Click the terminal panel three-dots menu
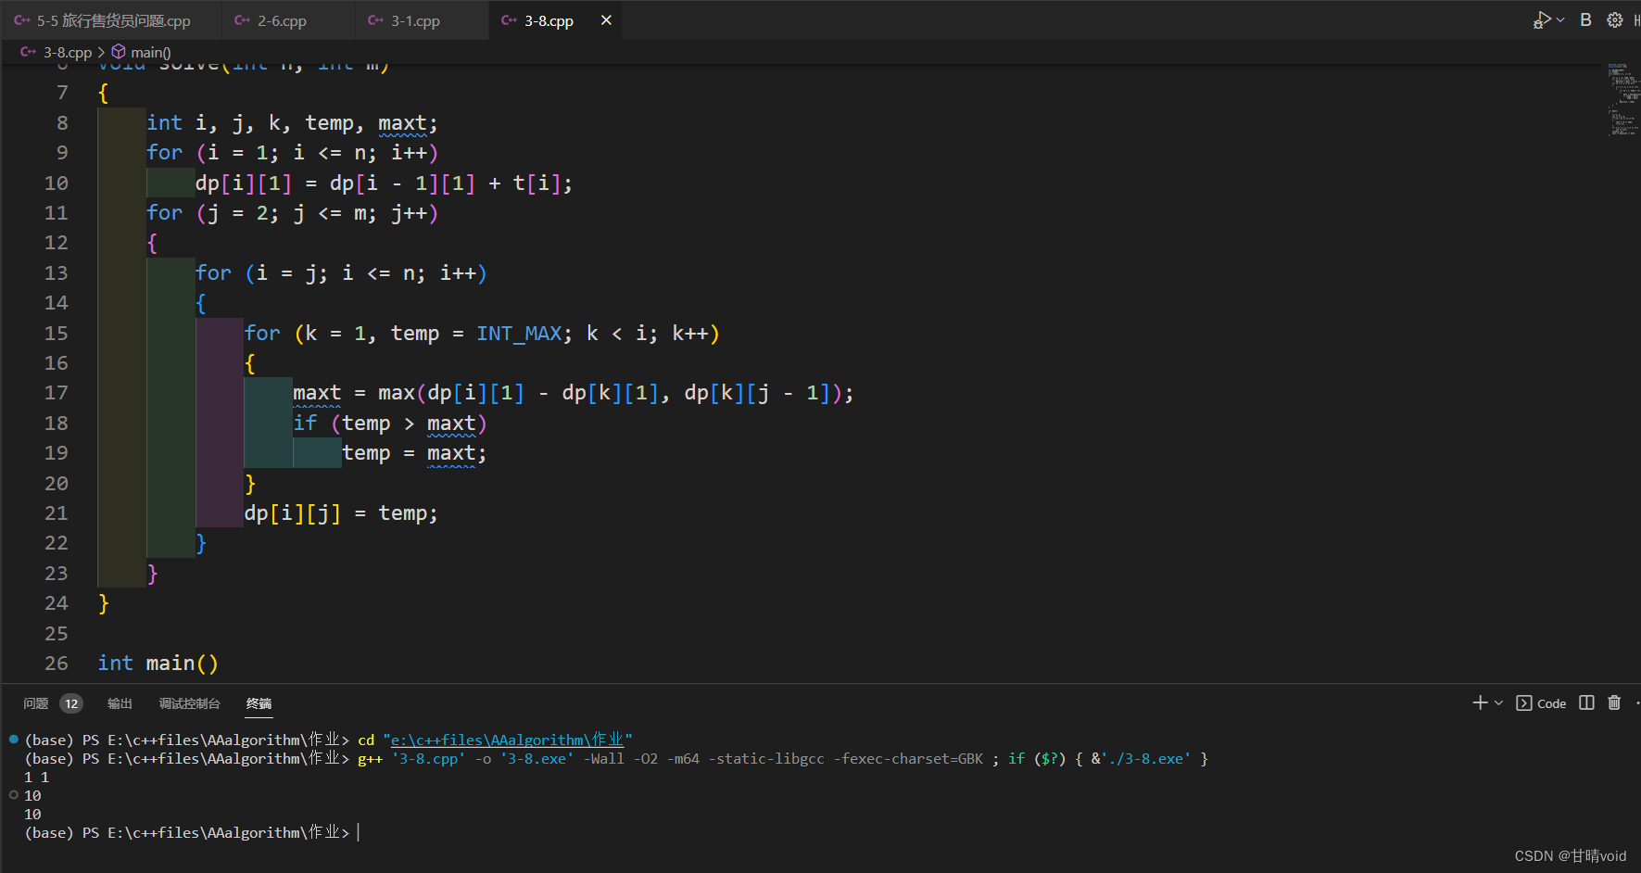This screenshot has width=1641, height=873. tap(1636, 703)
